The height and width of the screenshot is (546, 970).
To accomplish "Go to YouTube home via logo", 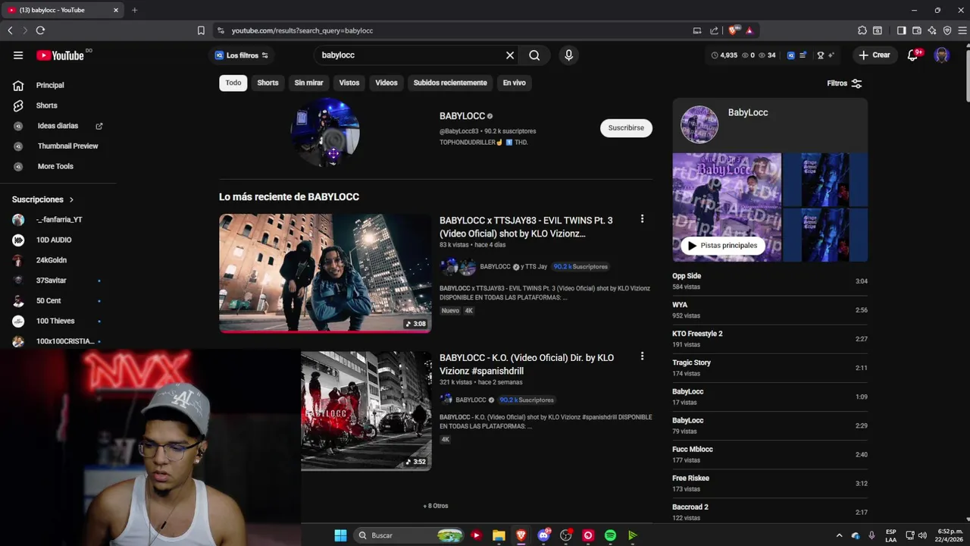I will [61, 55].
